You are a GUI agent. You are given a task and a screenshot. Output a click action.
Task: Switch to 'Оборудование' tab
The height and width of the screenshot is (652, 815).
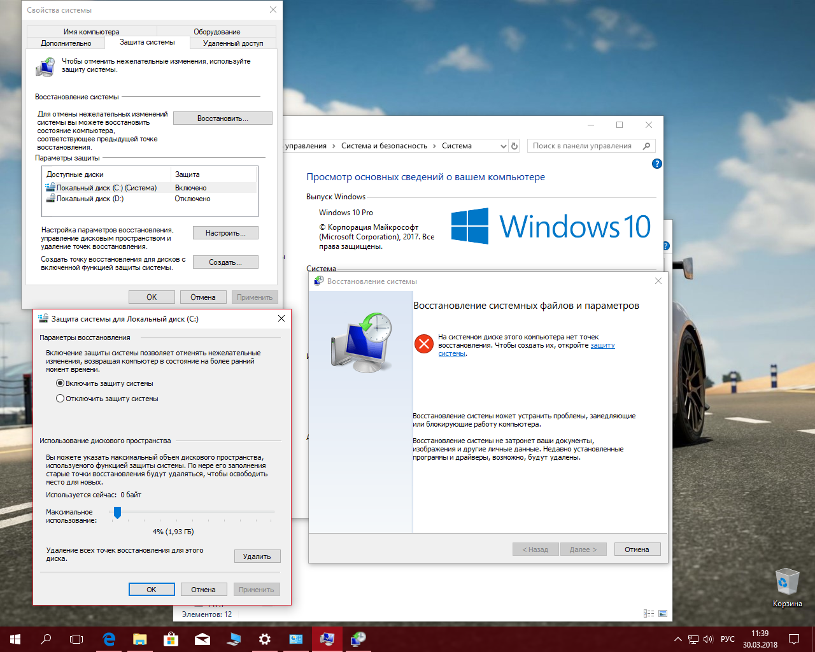click(216, 31)
